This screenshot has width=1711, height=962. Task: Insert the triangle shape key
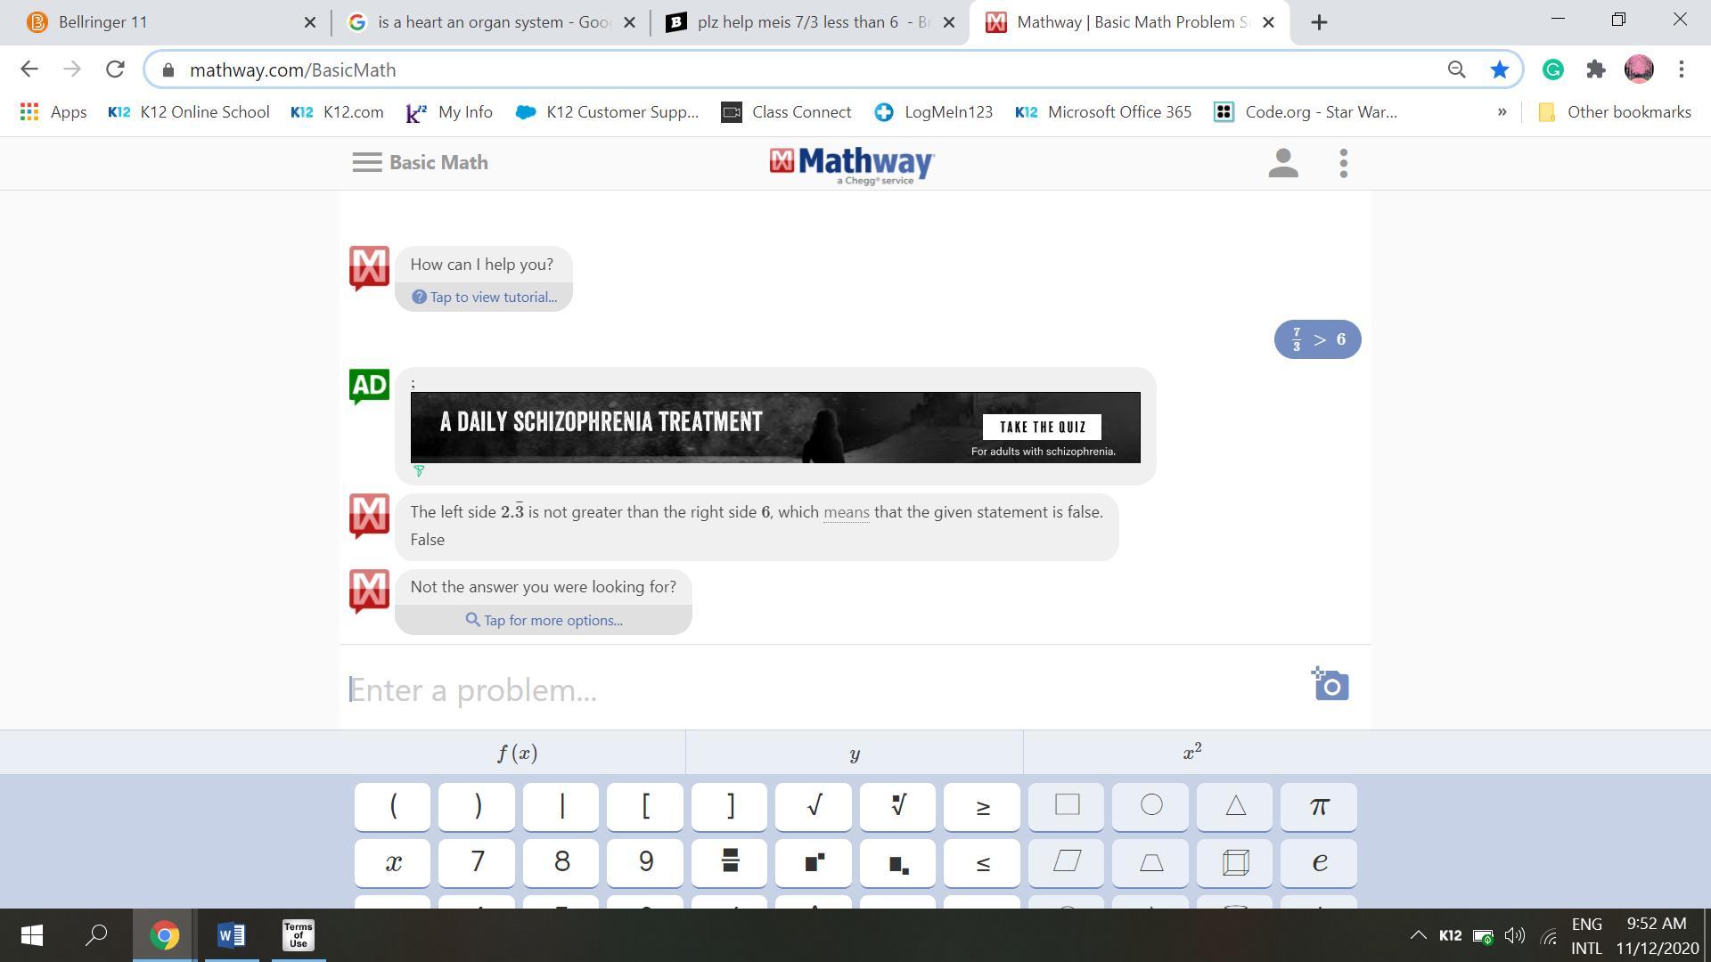pyautogui.click(x=1234, y=806)
